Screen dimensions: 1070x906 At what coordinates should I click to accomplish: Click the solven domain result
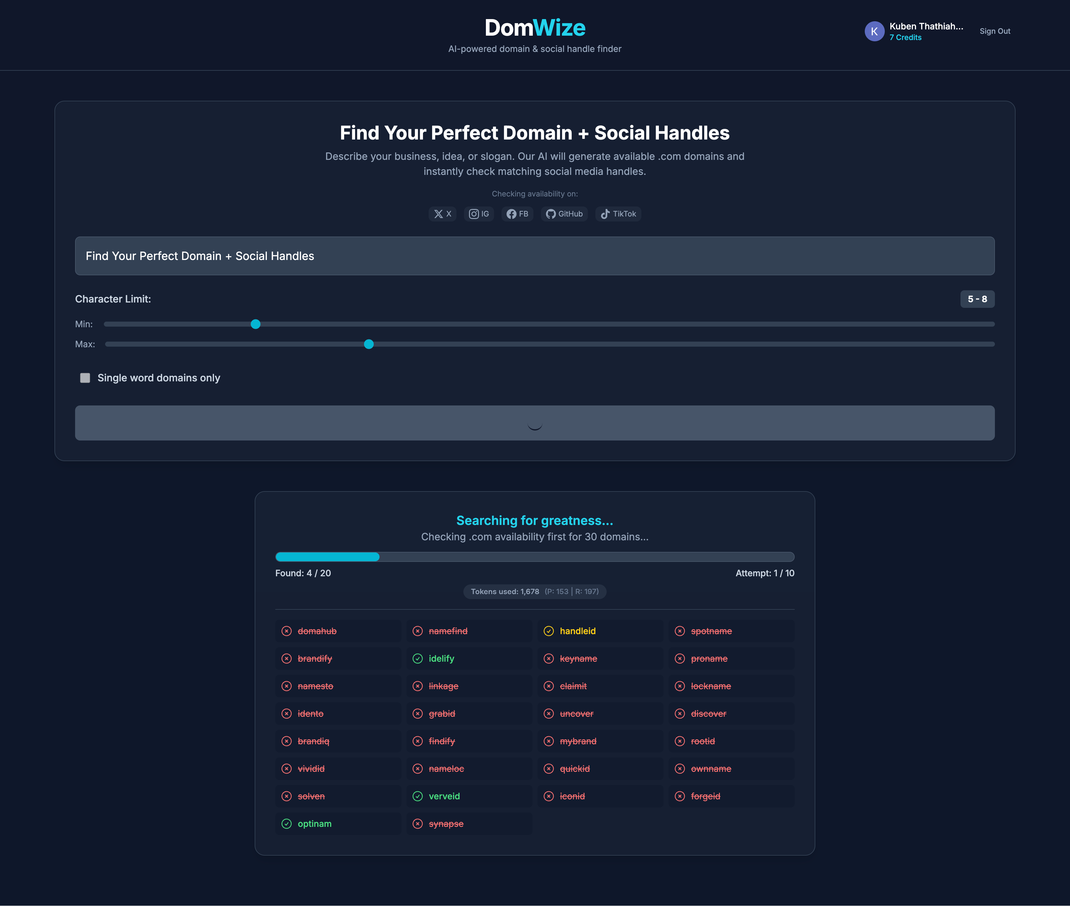(x=338, y=796)
